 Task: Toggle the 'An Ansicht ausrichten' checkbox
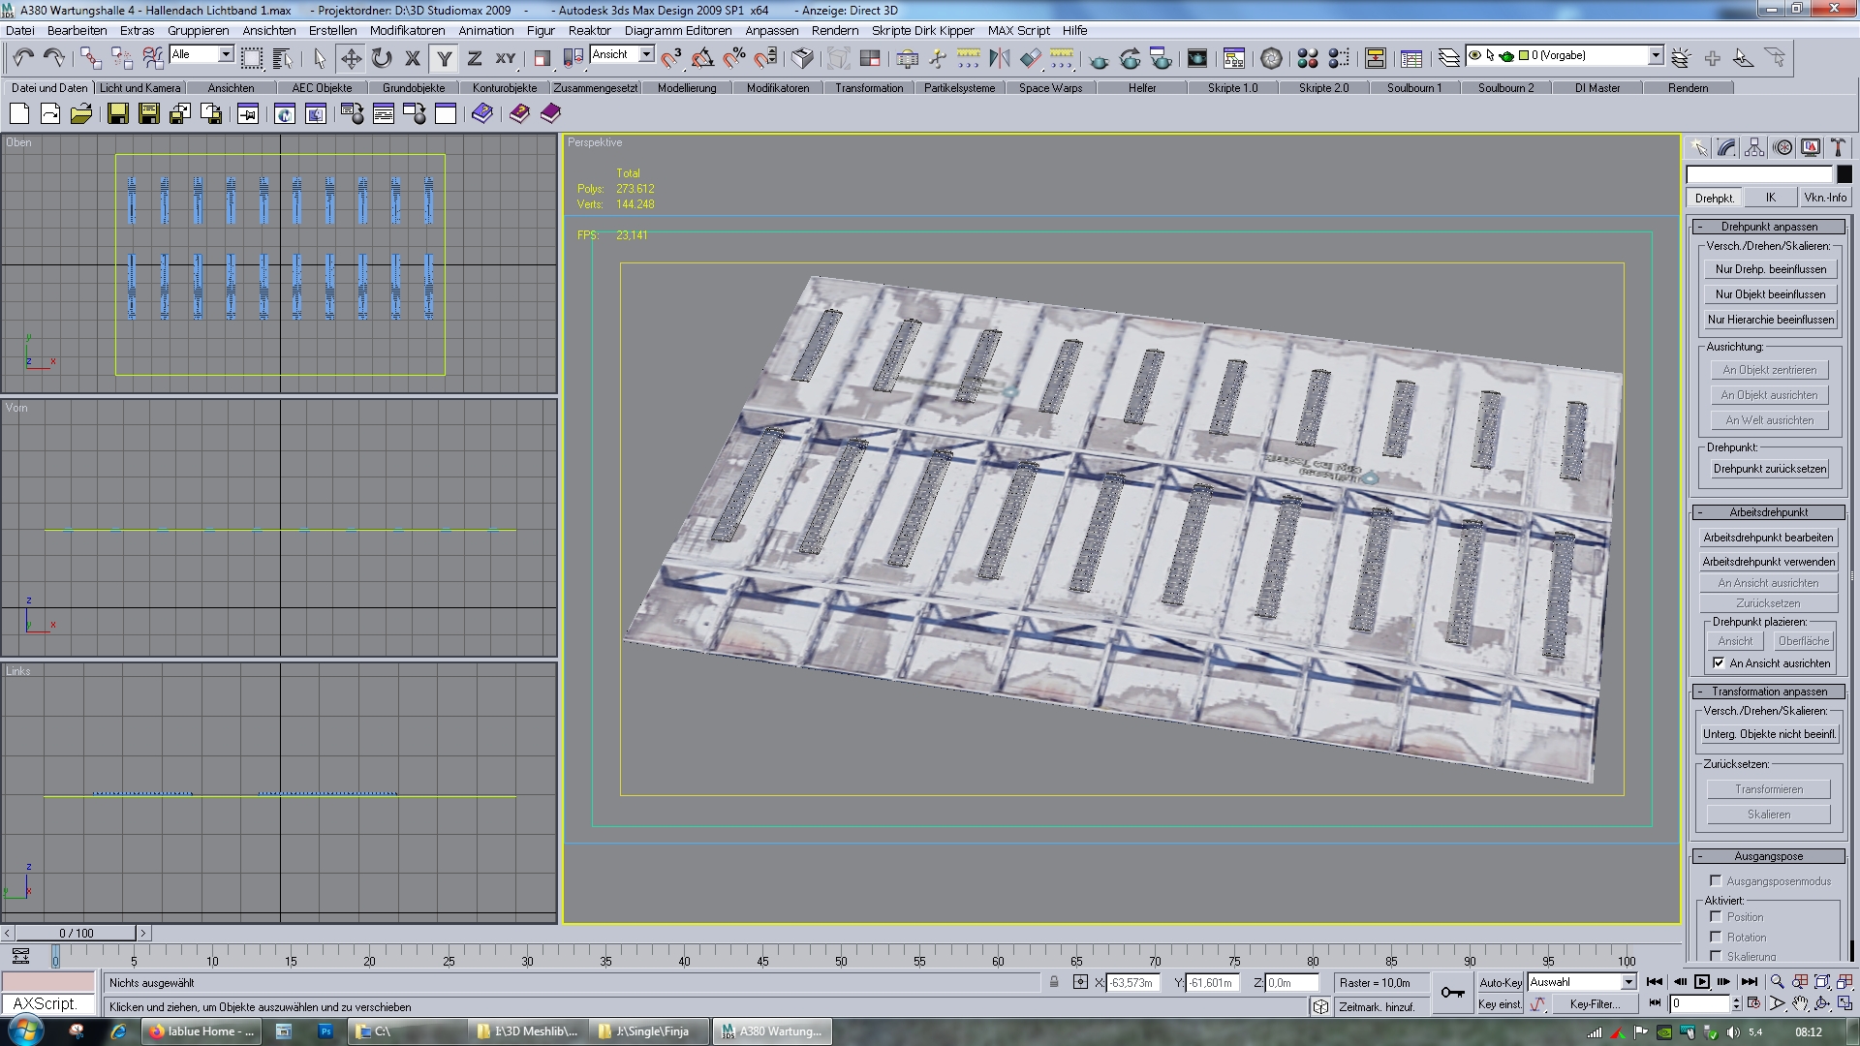(1719, 663)
